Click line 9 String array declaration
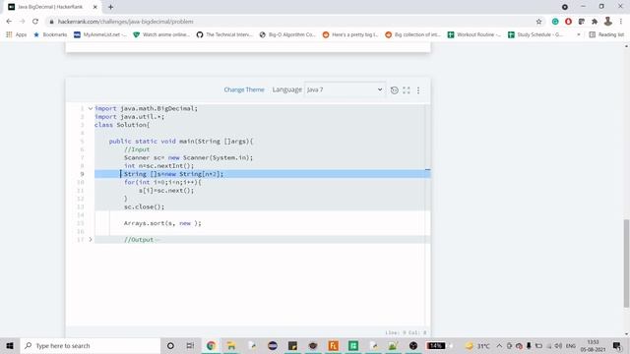Screen dimensions: 630x354 [x=173, y=174]
